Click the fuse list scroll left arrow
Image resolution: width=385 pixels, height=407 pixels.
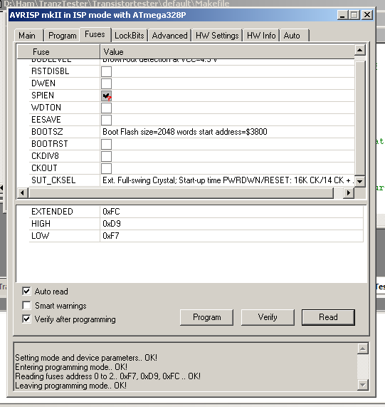click(x=23, y=193)
